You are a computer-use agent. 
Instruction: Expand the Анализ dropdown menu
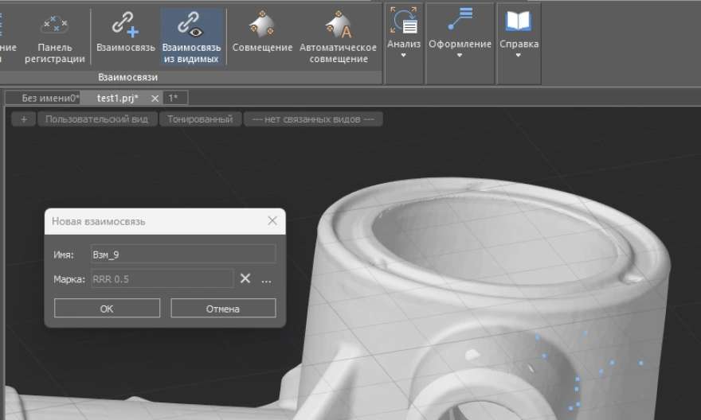pos(404,35)
